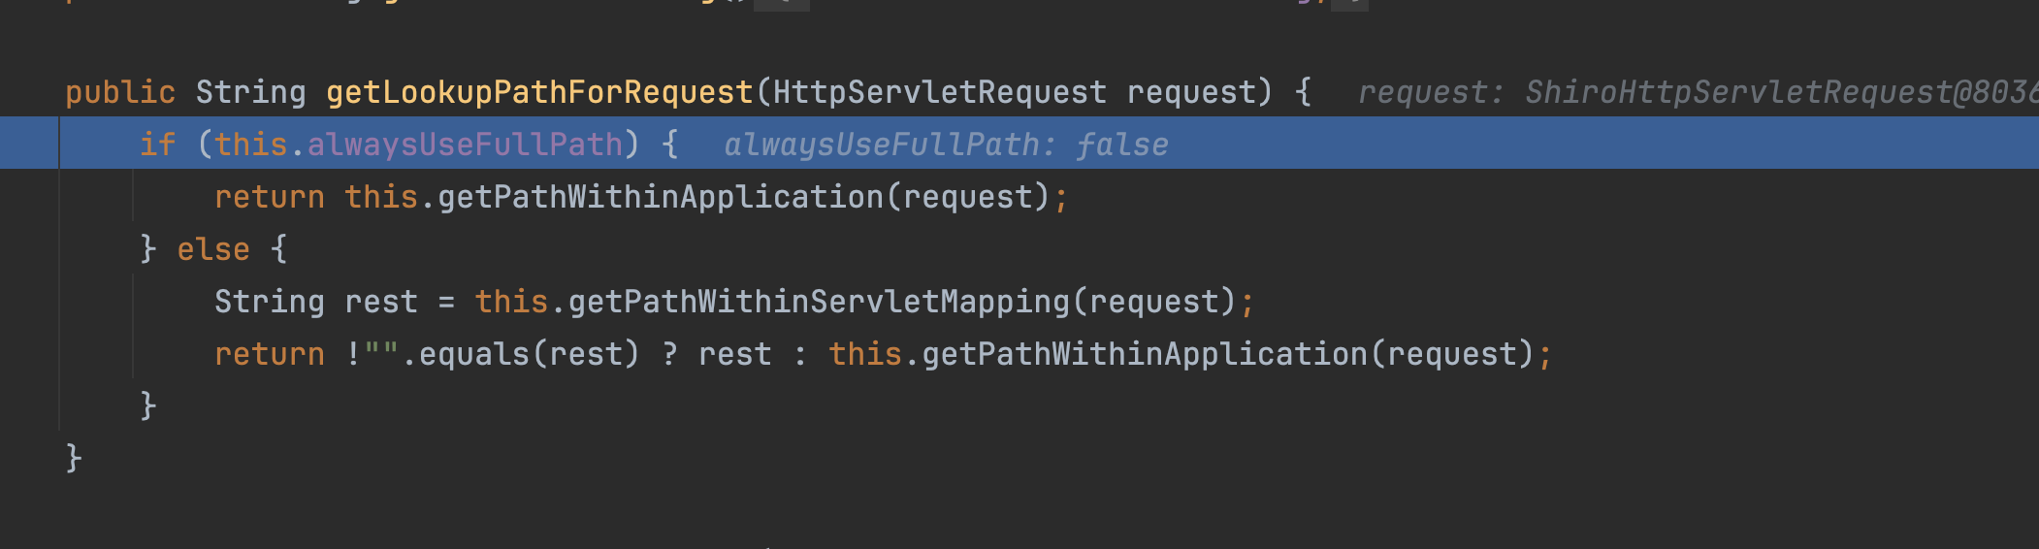Click the public keyword in method signature
The width and height of the screenshot is (2039, 549).
[x=120, y=92]
